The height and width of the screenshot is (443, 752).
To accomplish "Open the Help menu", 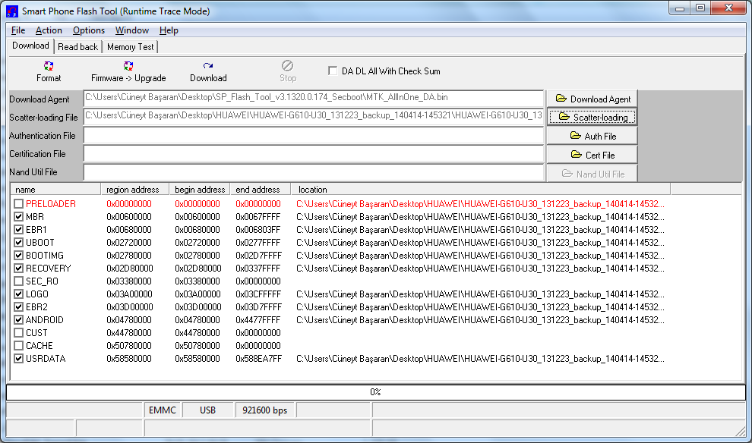I will pos(169,30).
